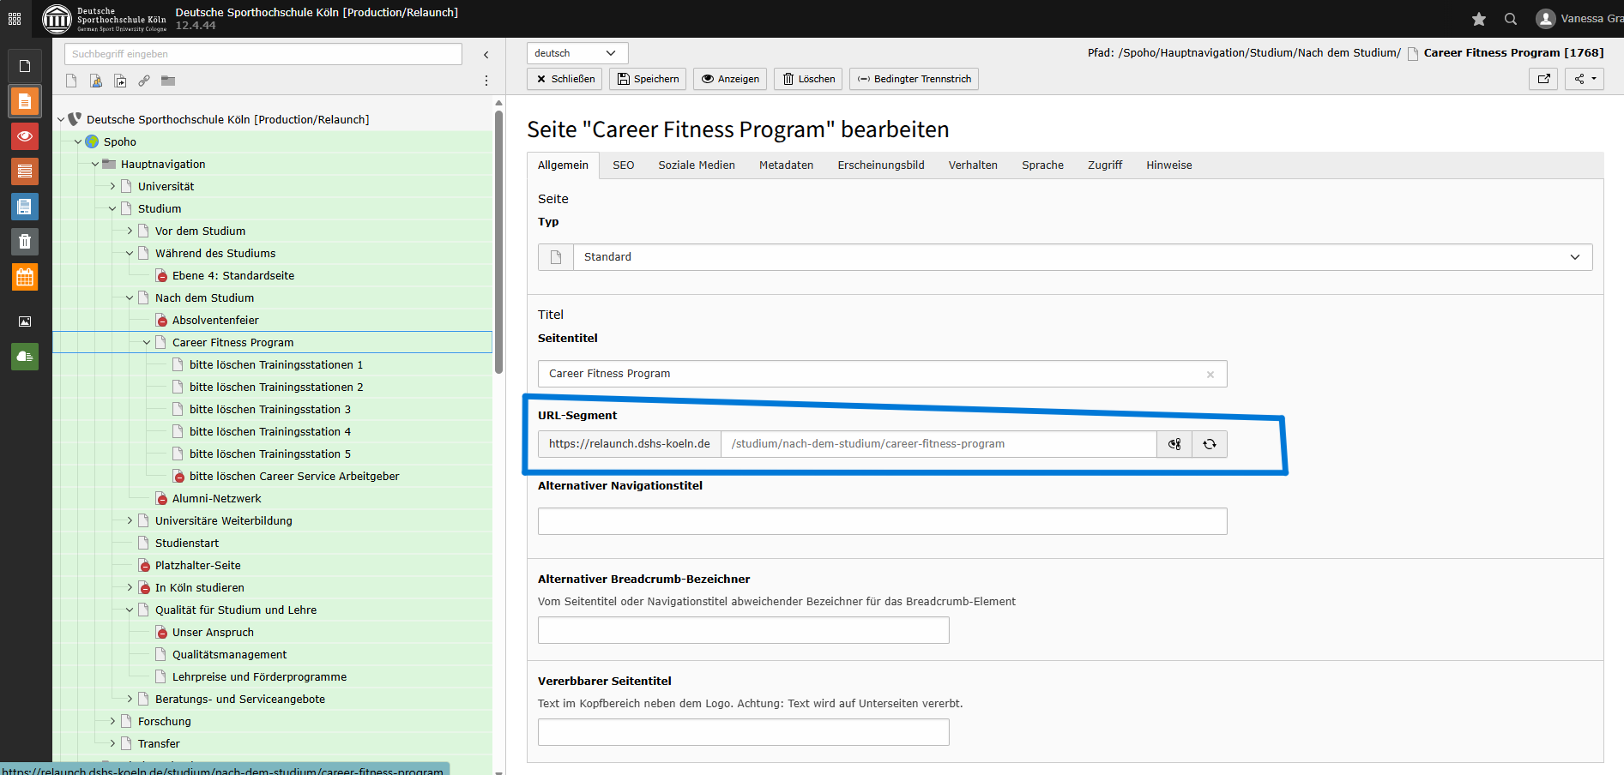Open the Erscheinungsbild tab
Image resolution: width=1624 pixels, height=775 pixels.
(x=880, y=165)
